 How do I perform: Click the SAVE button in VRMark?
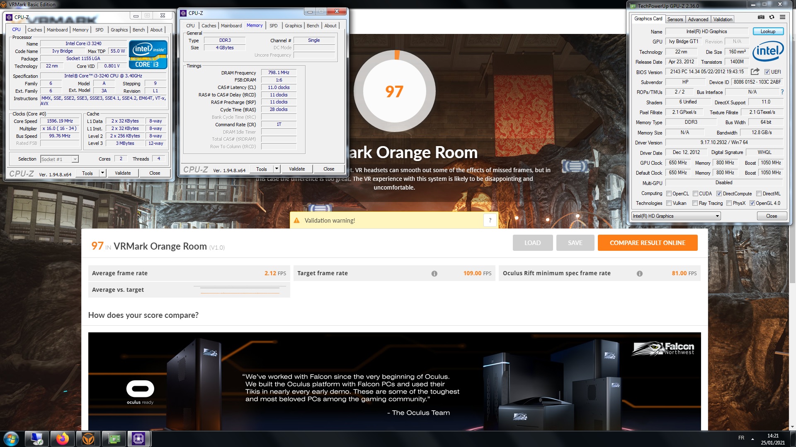pyautogui.click(x=575, y=243)
